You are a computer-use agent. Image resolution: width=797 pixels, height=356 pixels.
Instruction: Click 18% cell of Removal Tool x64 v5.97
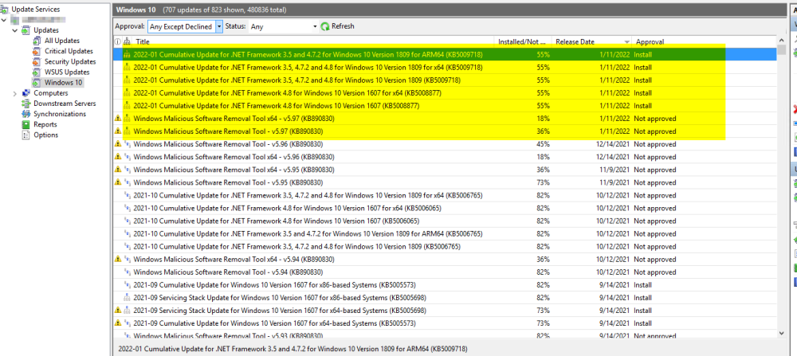point(543,119)
